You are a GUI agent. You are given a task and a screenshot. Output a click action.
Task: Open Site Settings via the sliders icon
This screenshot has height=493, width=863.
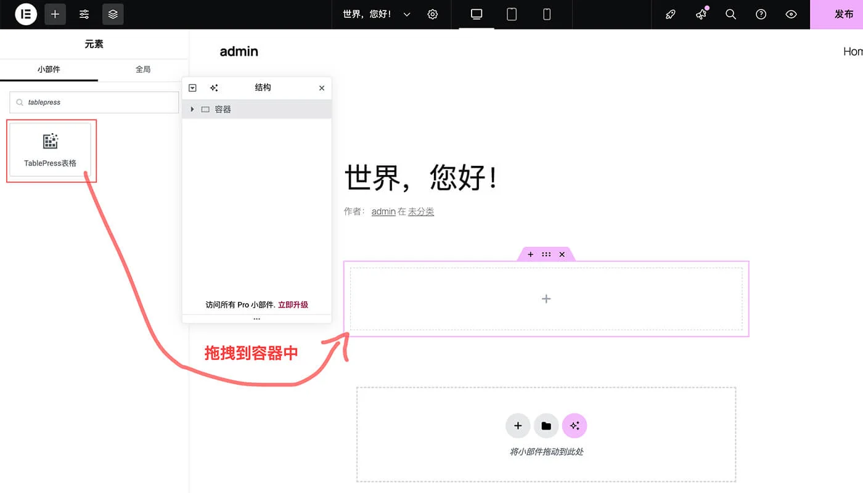point(84,14)
